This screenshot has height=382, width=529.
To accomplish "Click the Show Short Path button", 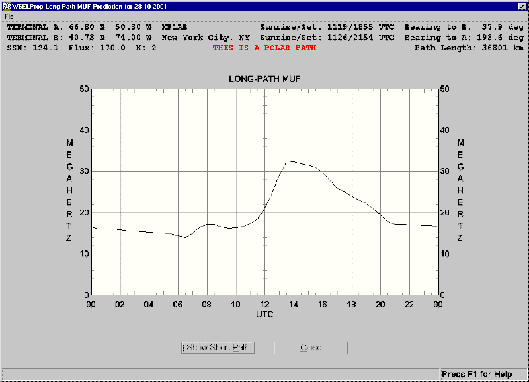I will click(x=218, y=348).
